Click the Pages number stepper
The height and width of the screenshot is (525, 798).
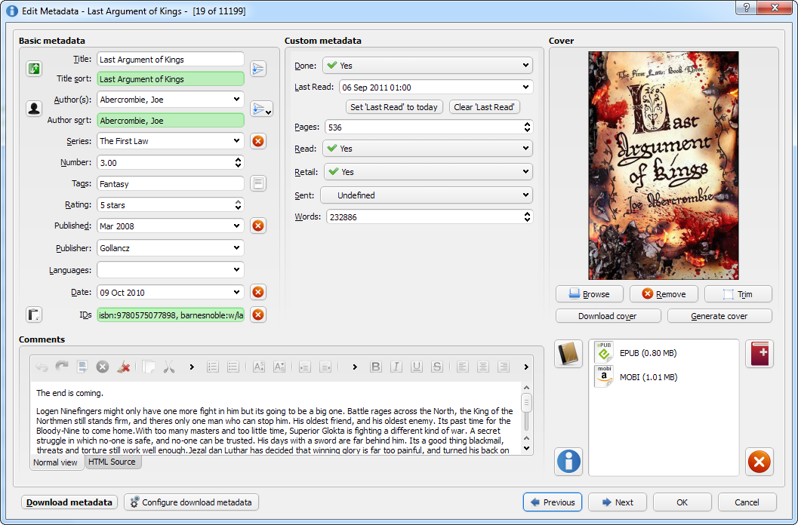tap(527, 127)
